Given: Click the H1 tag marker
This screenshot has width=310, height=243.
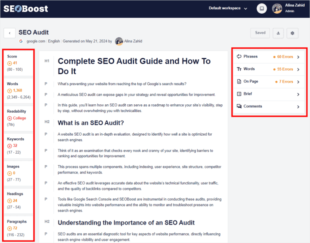Looking at the screenshot, I should (47, 61).
